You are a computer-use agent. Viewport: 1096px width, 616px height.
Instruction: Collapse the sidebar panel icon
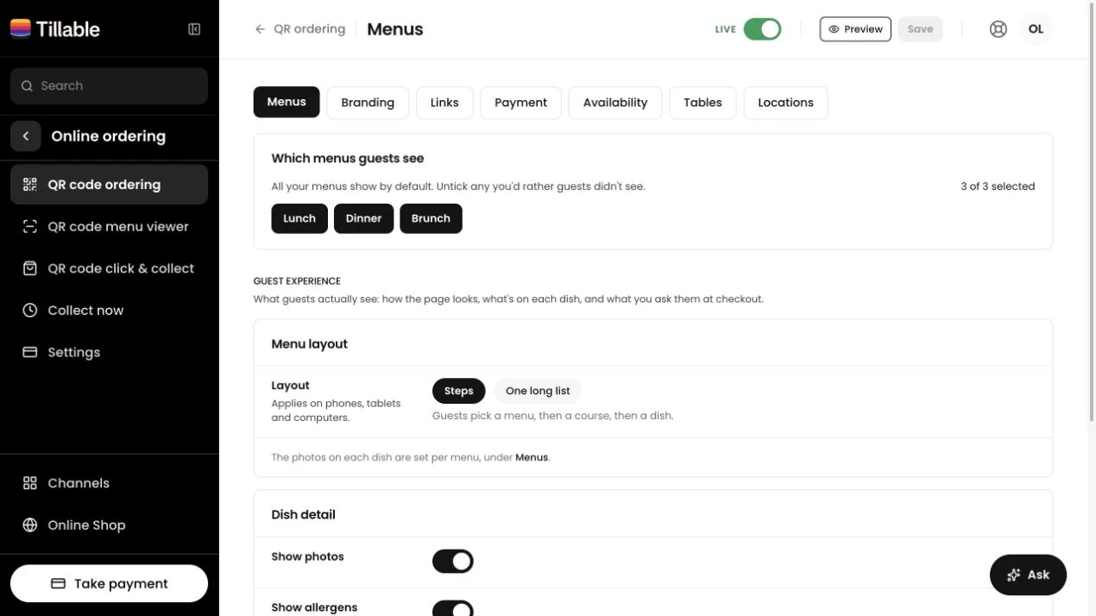194,29
